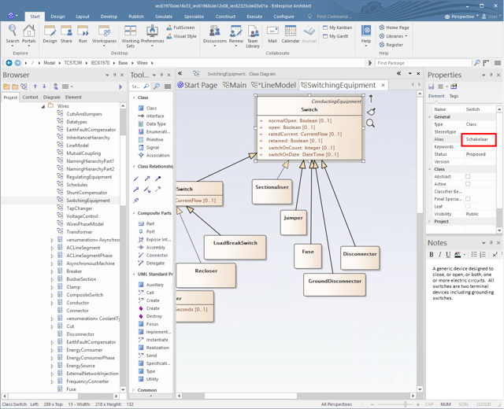Open the Team Library

point(253,36)
